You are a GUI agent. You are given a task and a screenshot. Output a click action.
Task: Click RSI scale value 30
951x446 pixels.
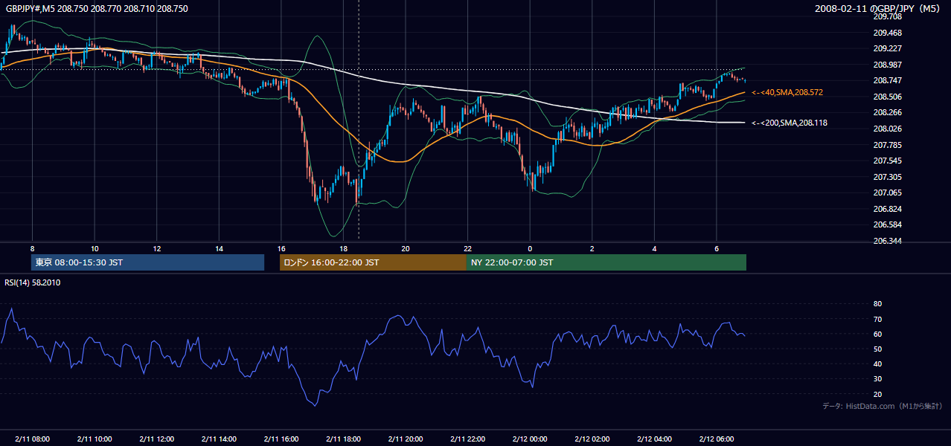click(878, 379)
